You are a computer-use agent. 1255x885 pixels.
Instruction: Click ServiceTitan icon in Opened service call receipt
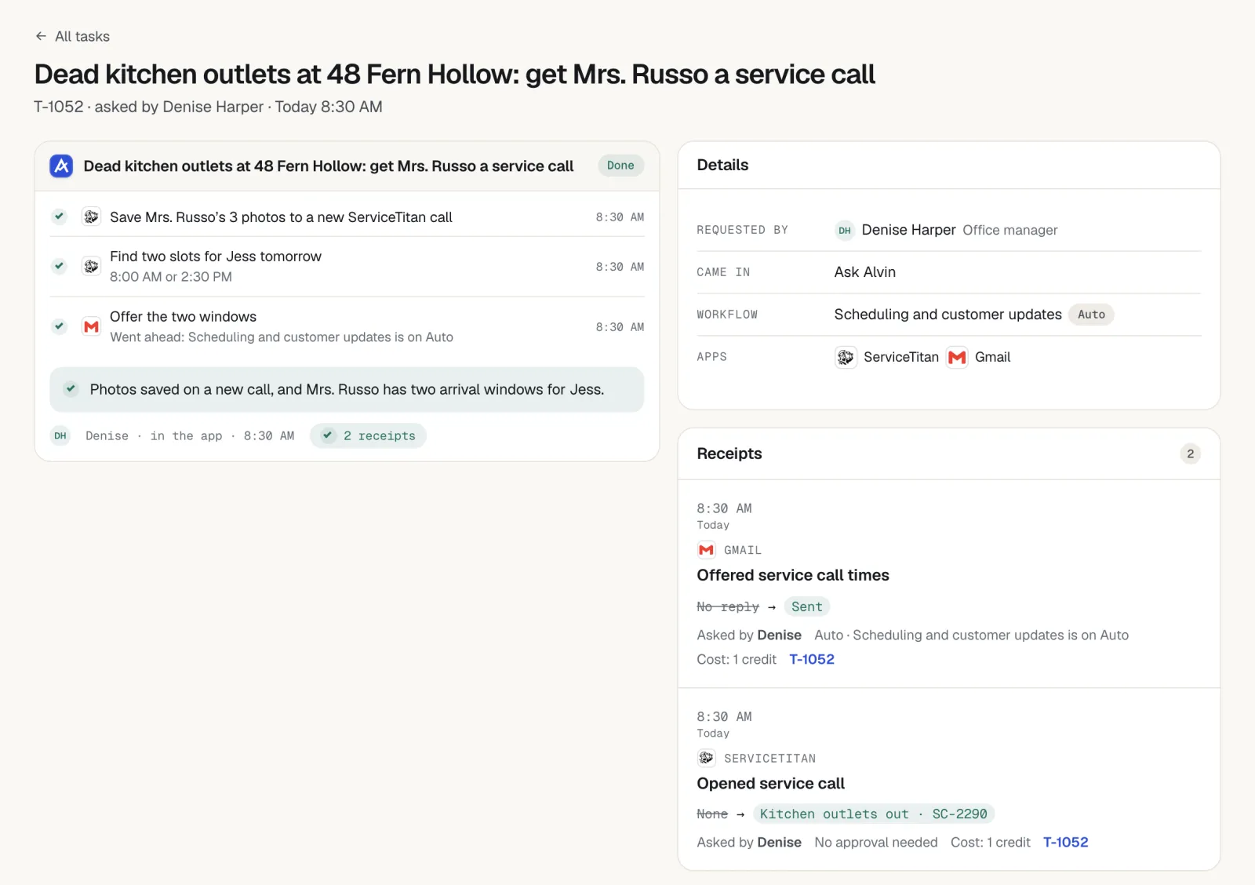coord(706,758)
